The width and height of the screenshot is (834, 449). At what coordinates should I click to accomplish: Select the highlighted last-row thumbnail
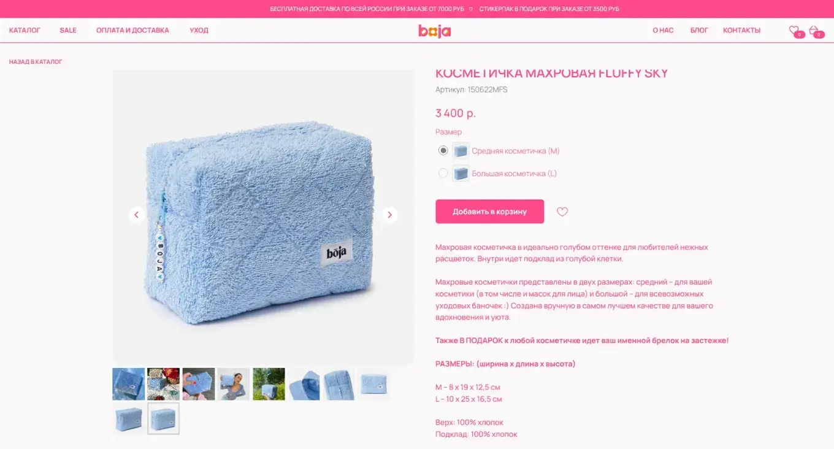tap(163, 418)
